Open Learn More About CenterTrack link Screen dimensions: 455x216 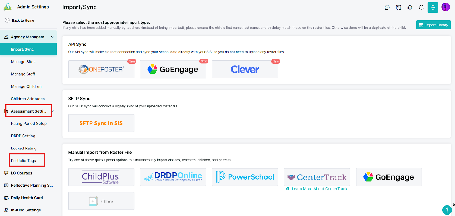(319, 189)
